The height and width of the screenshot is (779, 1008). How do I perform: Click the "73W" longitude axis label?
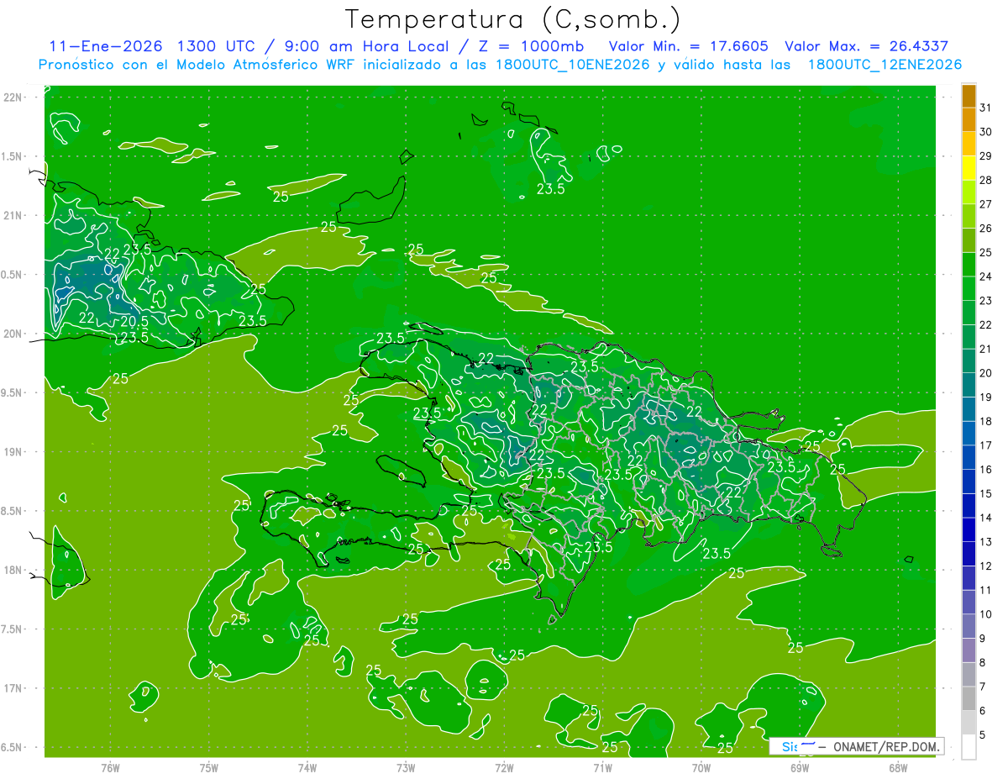click(x=406, y=768)
